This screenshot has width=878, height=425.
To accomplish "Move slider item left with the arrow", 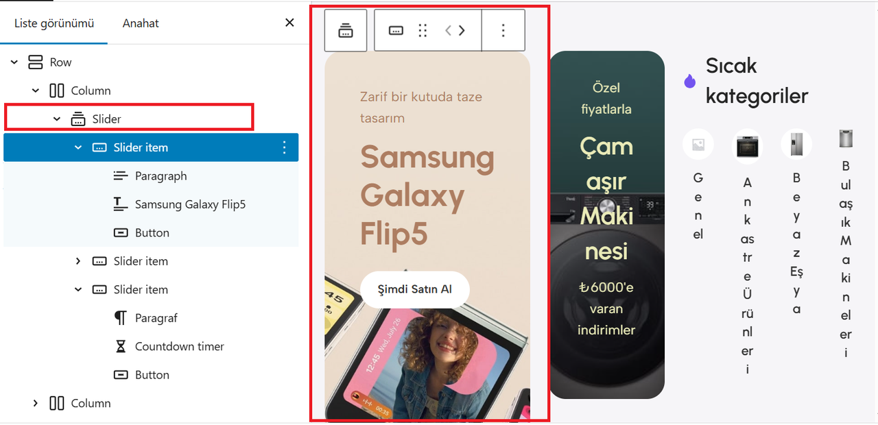I will (449, 30).
